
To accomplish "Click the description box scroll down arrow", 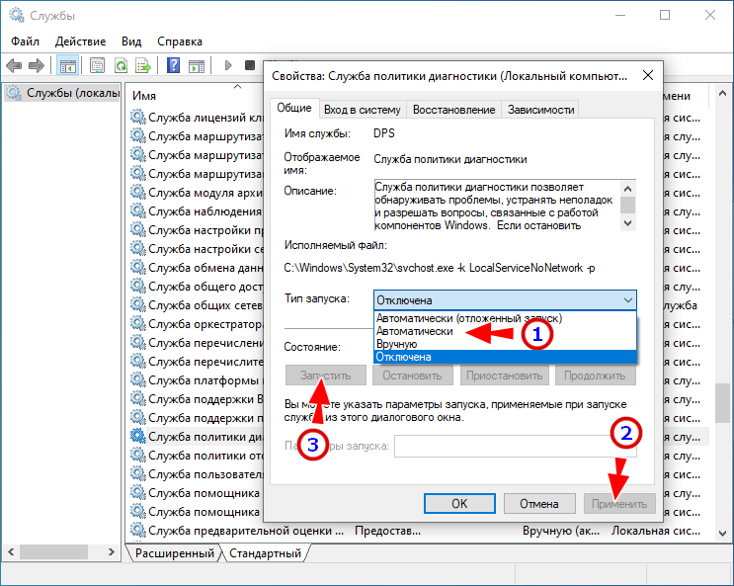I will [627, 223].
